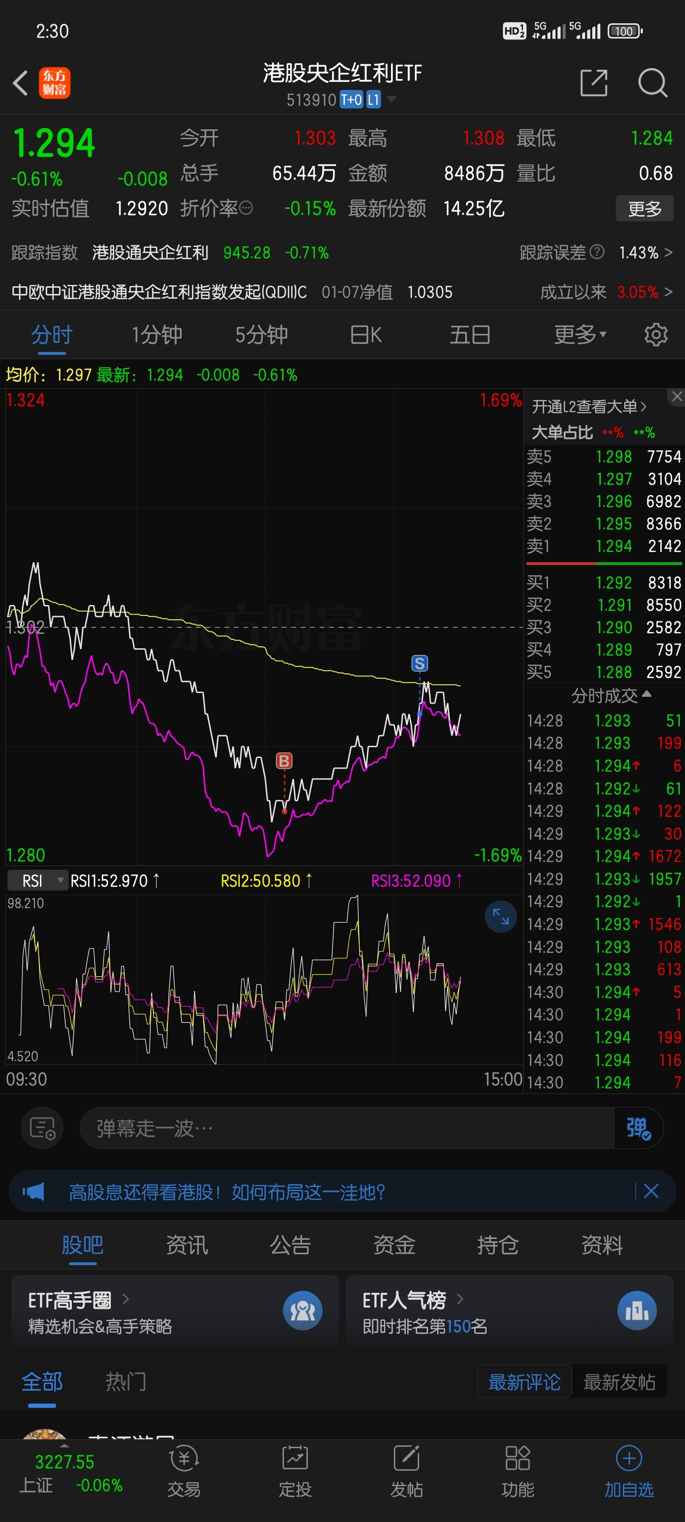Sort by 最新发帖
The height and width of the screenshot is (1522, 685).
pos(619,1381)
